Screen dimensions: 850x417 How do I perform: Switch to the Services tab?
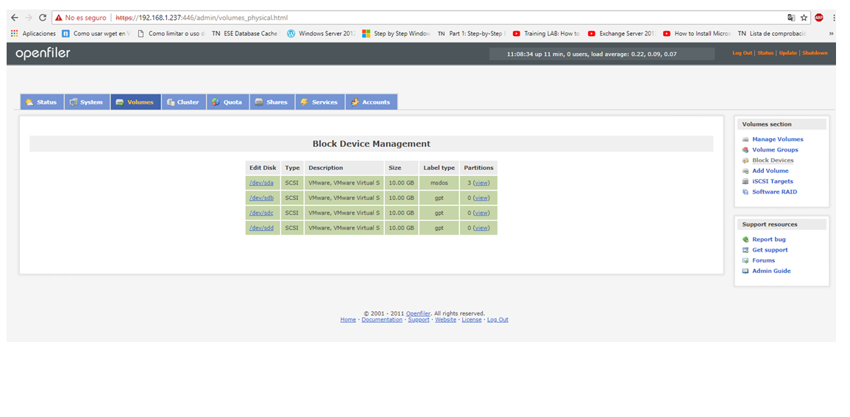tap(320, 101)
